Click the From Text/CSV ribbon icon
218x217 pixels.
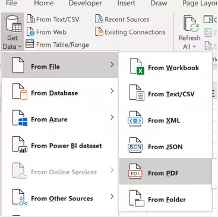click(31, 19)
